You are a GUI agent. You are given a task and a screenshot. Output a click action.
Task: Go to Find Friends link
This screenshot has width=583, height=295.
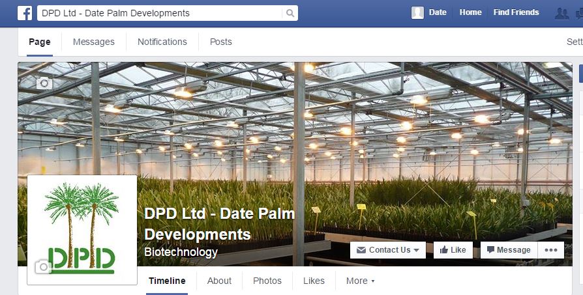click(516, 12)
